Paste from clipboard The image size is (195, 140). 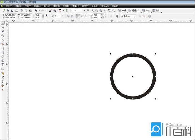(30, 11)
